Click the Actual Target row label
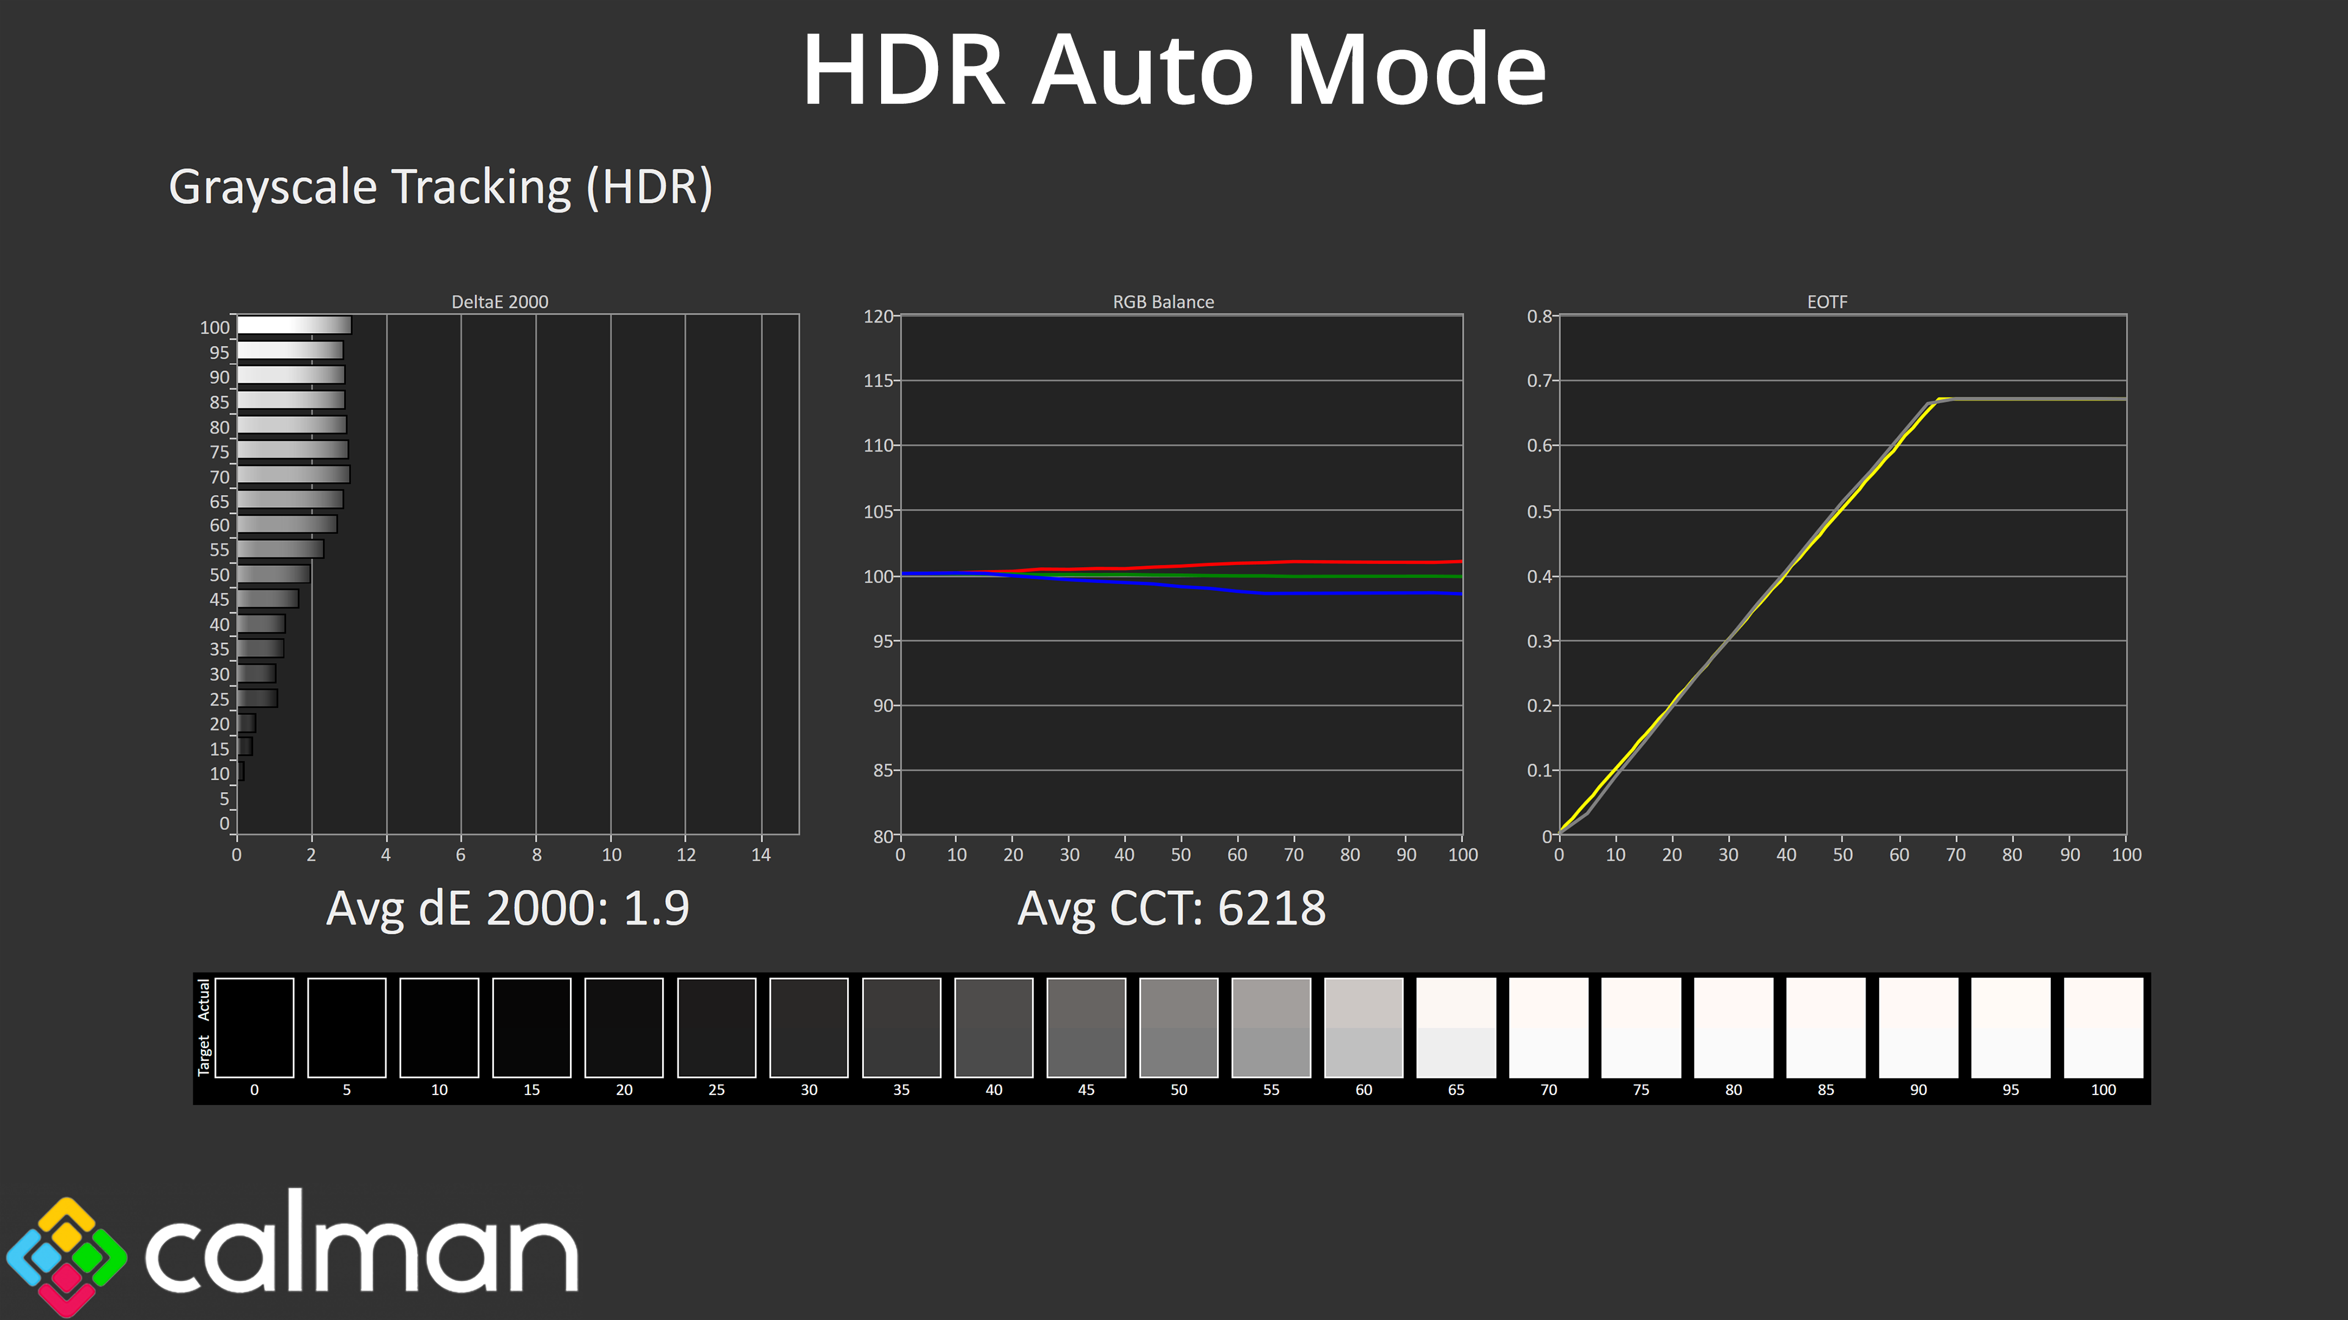 pyautogui.click(x=204, y=1027)
